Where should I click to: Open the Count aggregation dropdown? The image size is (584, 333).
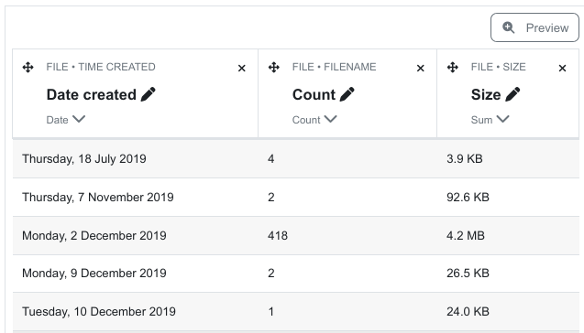[x=314, y=120]
